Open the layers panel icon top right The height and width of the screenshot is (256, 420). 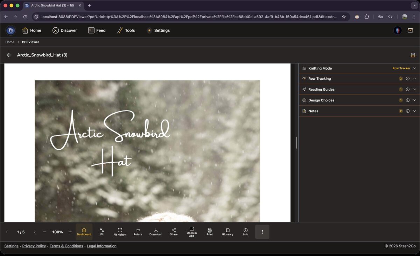pyautogui.click(x=413, y=55)
